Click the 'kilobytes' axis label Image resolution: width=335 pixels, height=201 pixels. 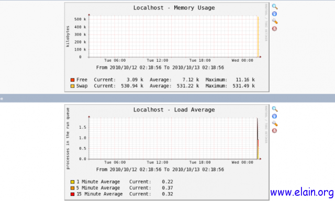[68, 36]
